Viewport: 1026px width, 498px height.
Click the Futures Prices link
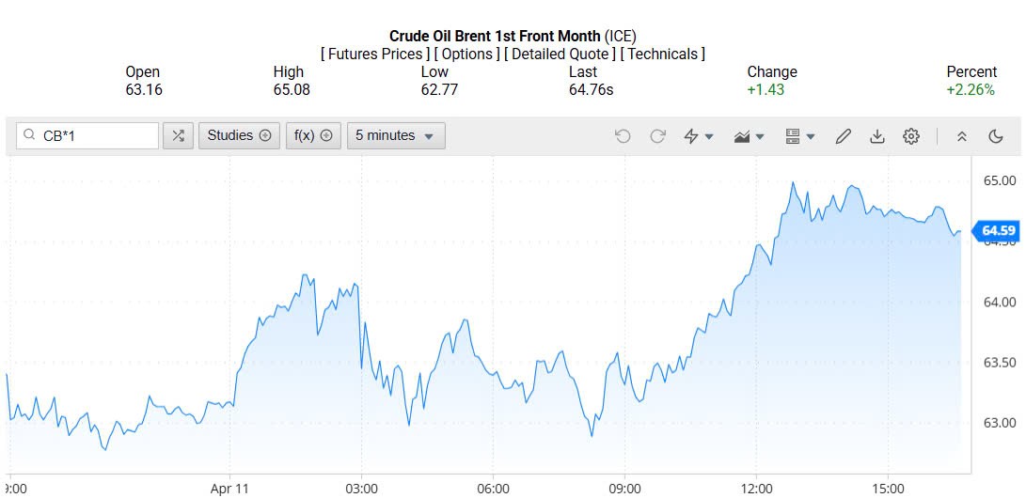click(374, 54)
